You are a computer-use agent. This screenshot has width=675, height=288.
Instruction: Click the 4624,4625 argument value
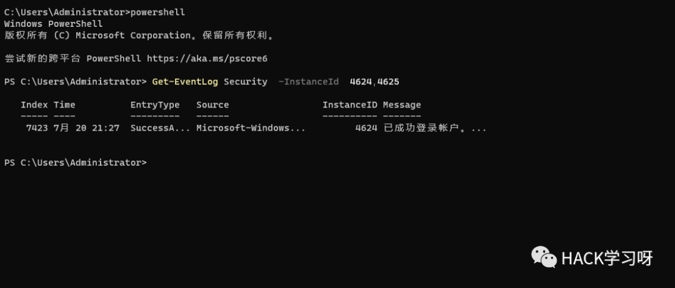374,82
